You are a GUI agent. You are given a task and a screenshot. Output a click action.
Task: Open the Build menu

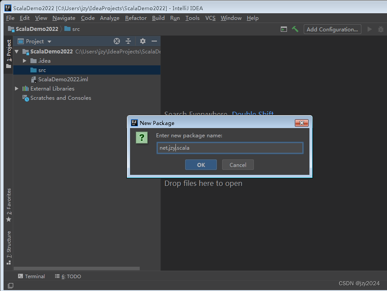pos(158,18)
